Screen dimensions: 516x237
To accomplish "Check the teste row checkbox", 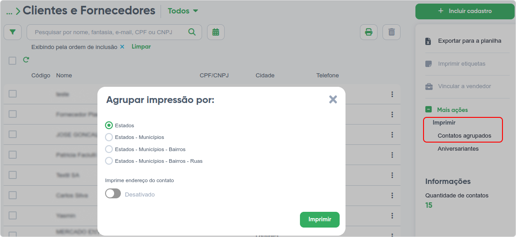I will 13,94.
